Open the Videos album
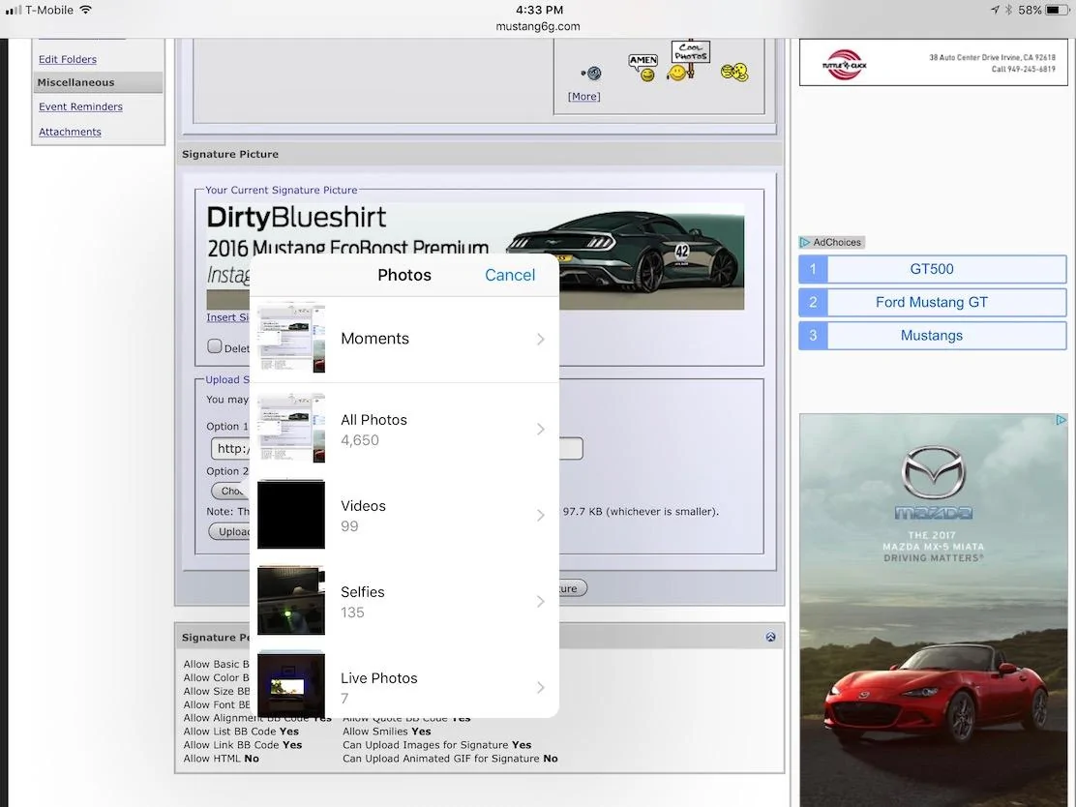Screen dimensions: 1076x807 click(404, 516)
